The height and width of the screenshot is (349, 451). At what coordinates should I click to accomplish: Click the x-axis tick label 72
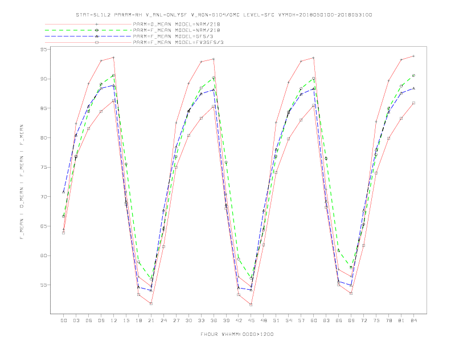pos(363,320)
